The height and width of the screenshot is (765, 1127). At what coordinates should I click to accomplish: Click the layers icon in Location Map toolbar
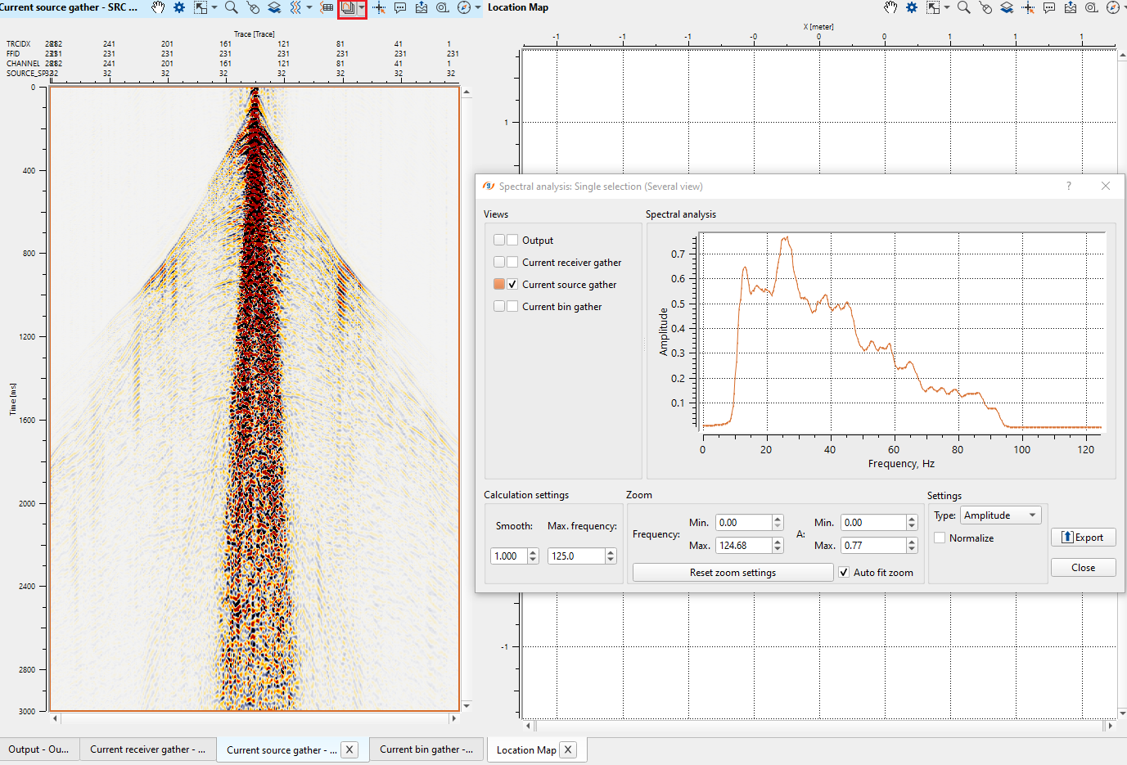point(1007,7)
